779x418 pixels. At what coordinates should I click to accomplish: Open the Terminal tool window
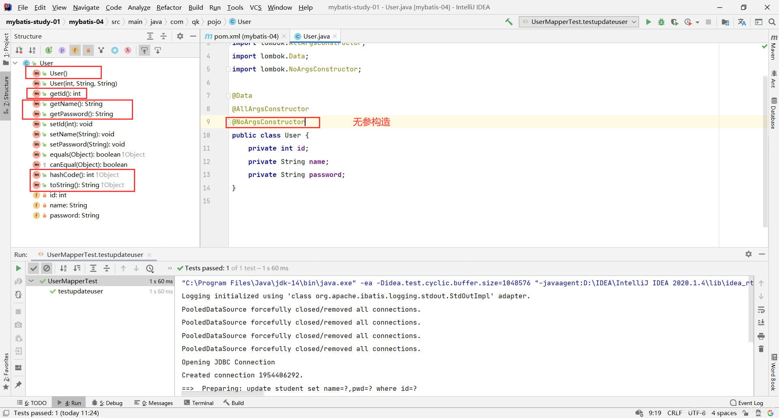(199, 403)
